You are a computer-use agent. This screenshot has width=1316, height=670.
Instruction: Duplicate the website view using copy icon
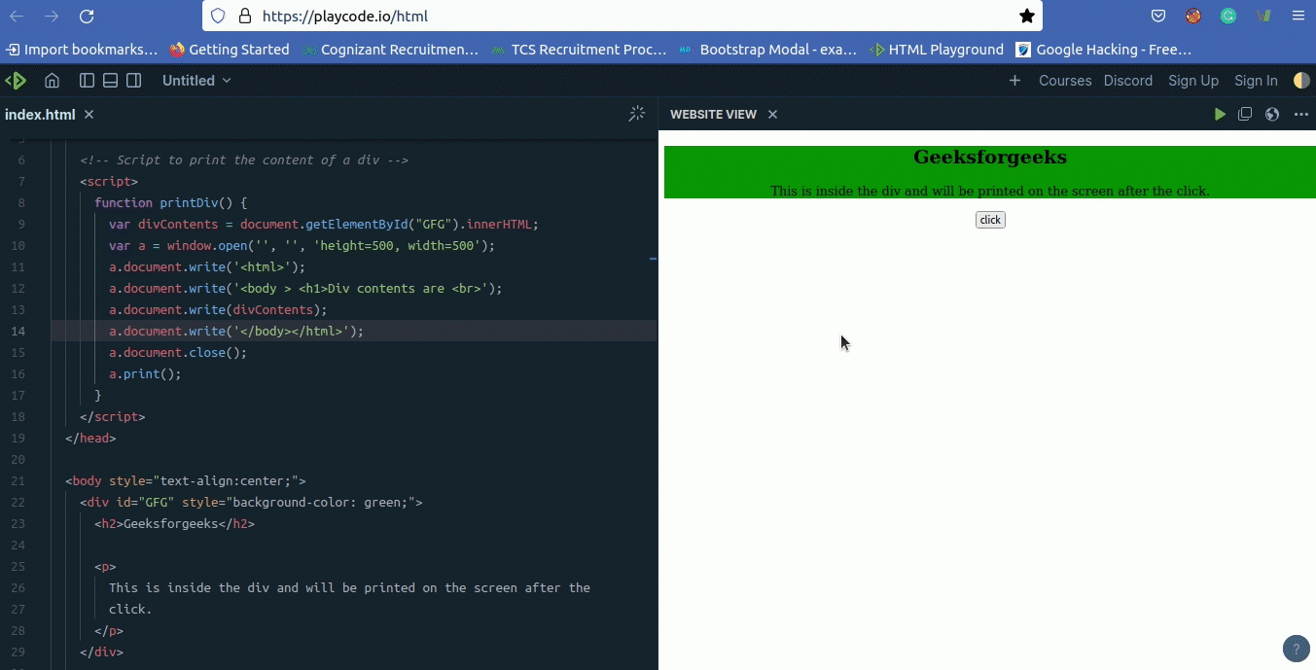tap(1245, 114)
